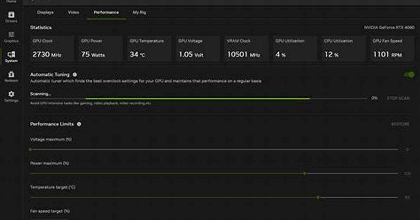Click the Power maximum (%) label

[x=50, y=163]
